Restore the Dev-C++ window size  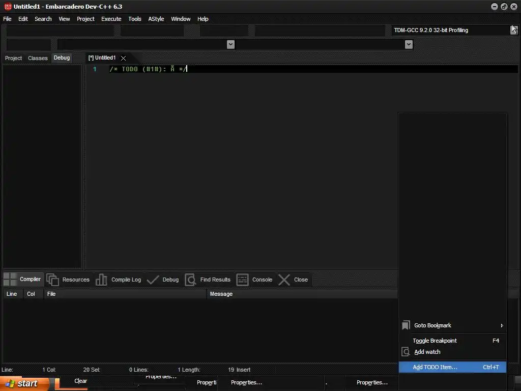pyautogui.click(x=504, y=7)
